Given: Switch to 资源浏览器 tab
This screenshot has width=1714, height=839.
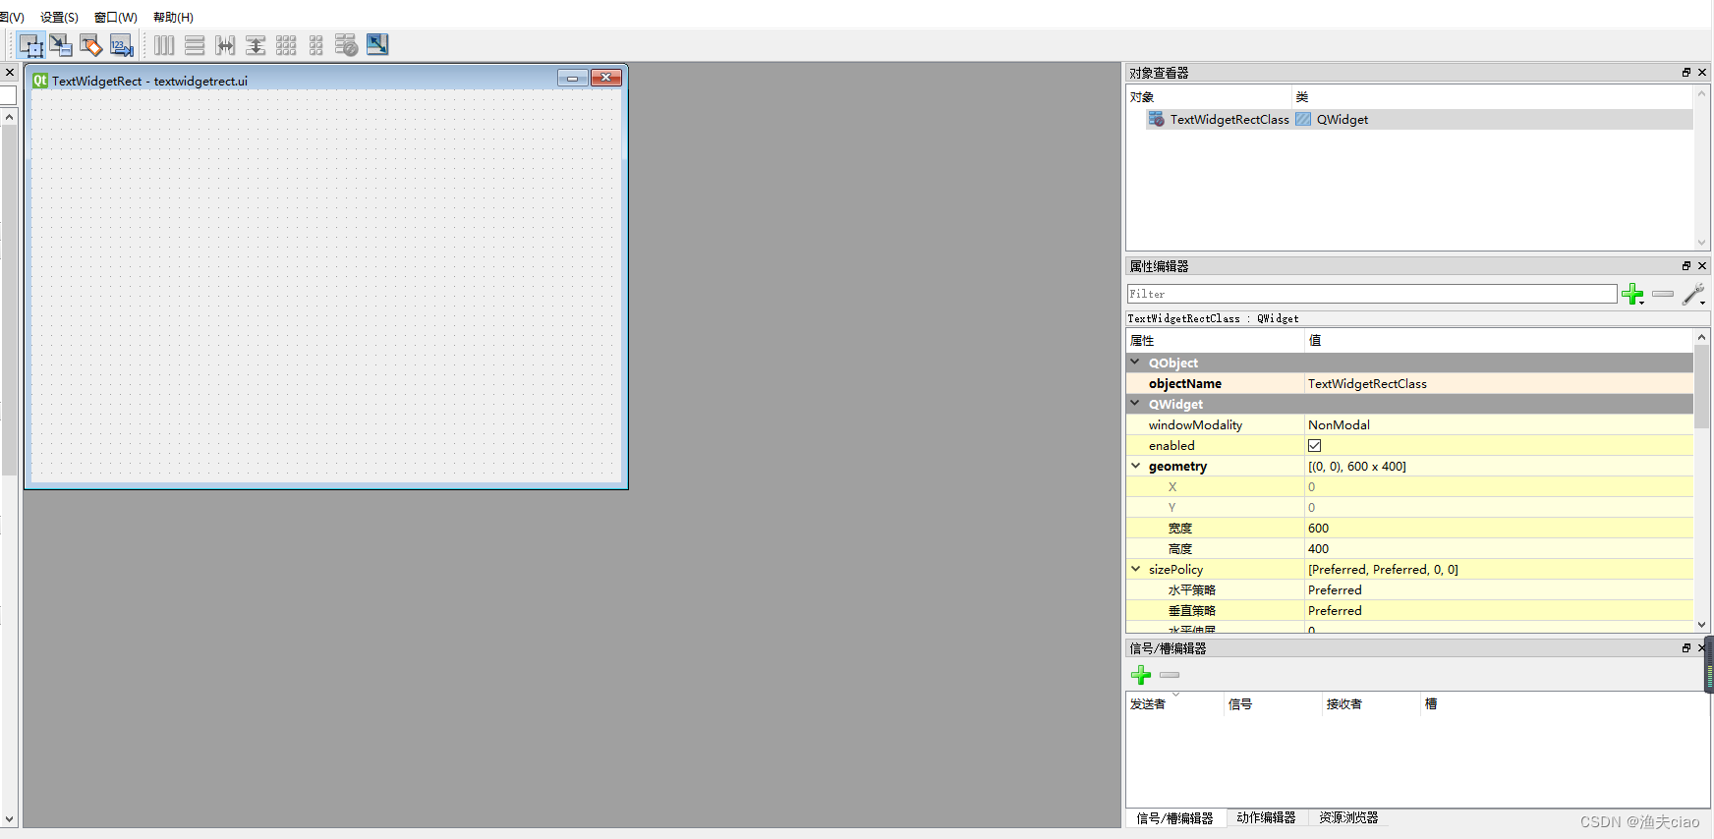Looking at the screenshot, I should coord(1348,817).
